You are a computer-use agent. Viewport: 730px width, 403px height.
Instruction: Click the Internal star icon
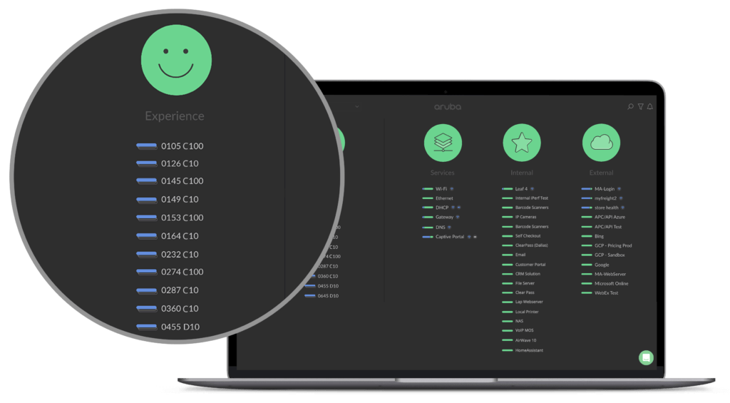[522, 143]
